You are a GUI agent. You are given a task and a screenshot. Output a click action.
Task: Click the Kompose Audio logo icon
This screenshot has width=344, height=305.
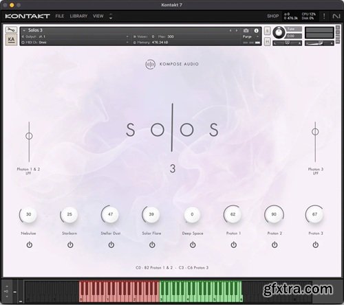pyautogui.click(x=150, y=65)
